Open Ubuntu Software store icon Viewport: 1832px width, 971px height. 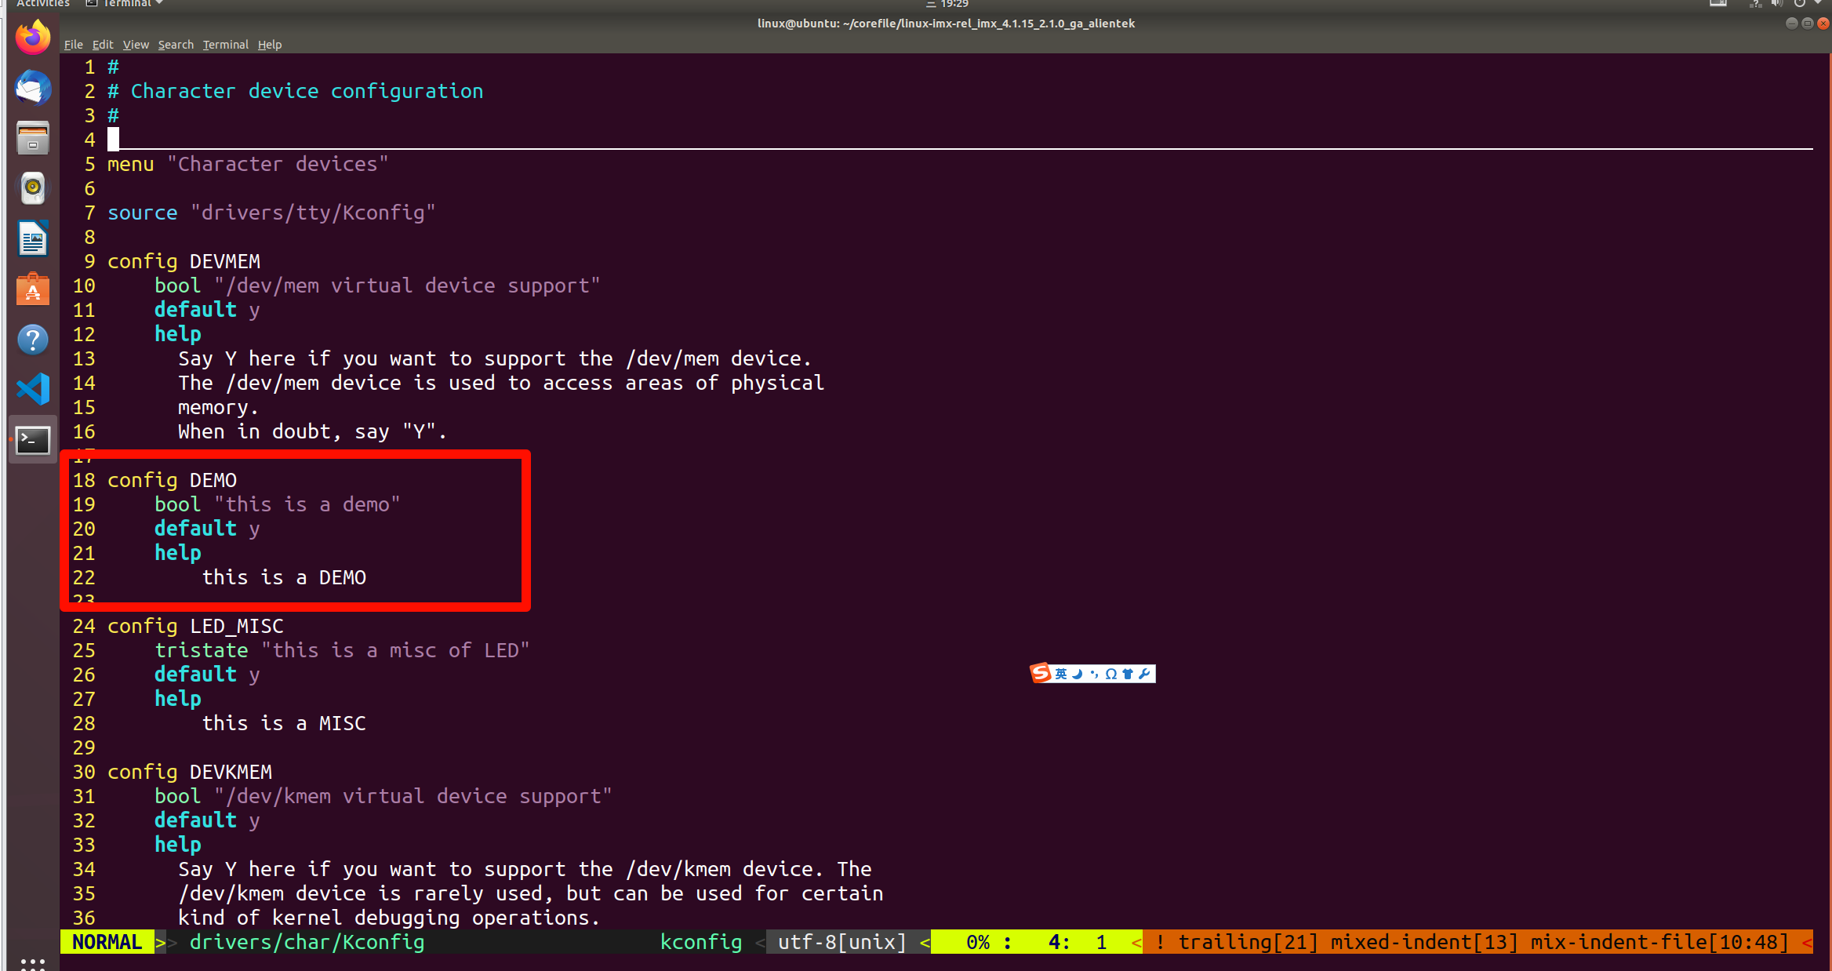32,289
